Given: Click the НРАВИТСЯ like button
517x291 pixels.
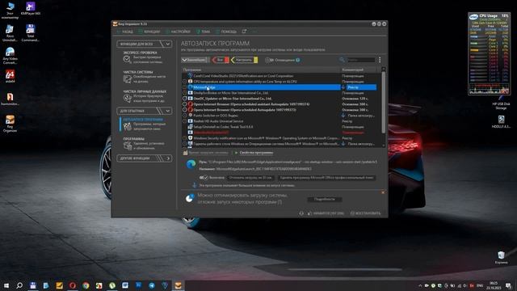Looking at the screenshot, I should click(x=326, y=213).
